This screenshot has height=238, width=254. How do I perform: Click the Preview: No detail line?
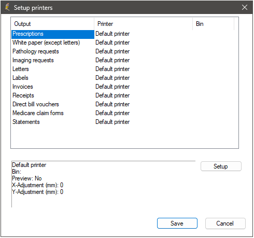tap(27, 178)
